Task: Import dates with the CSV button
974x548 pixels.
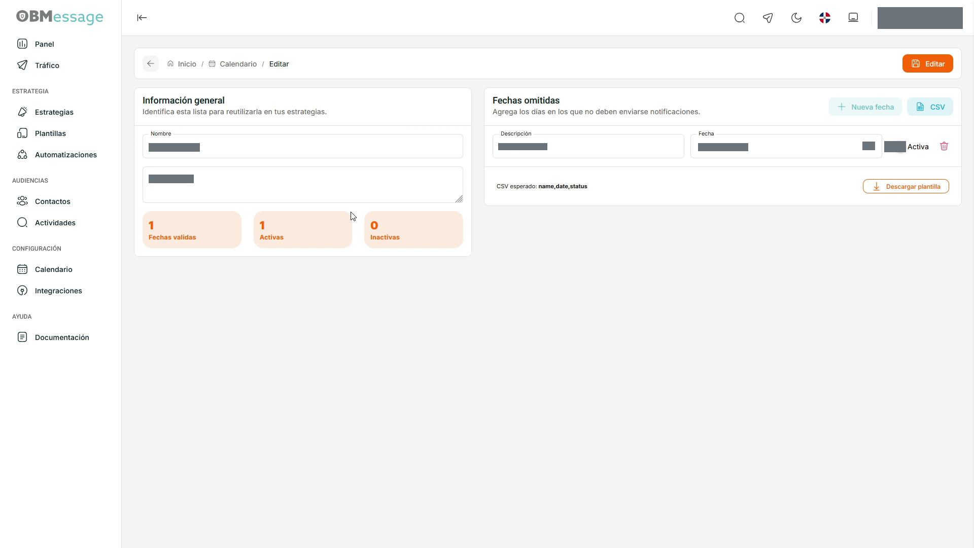Action: 930,107
